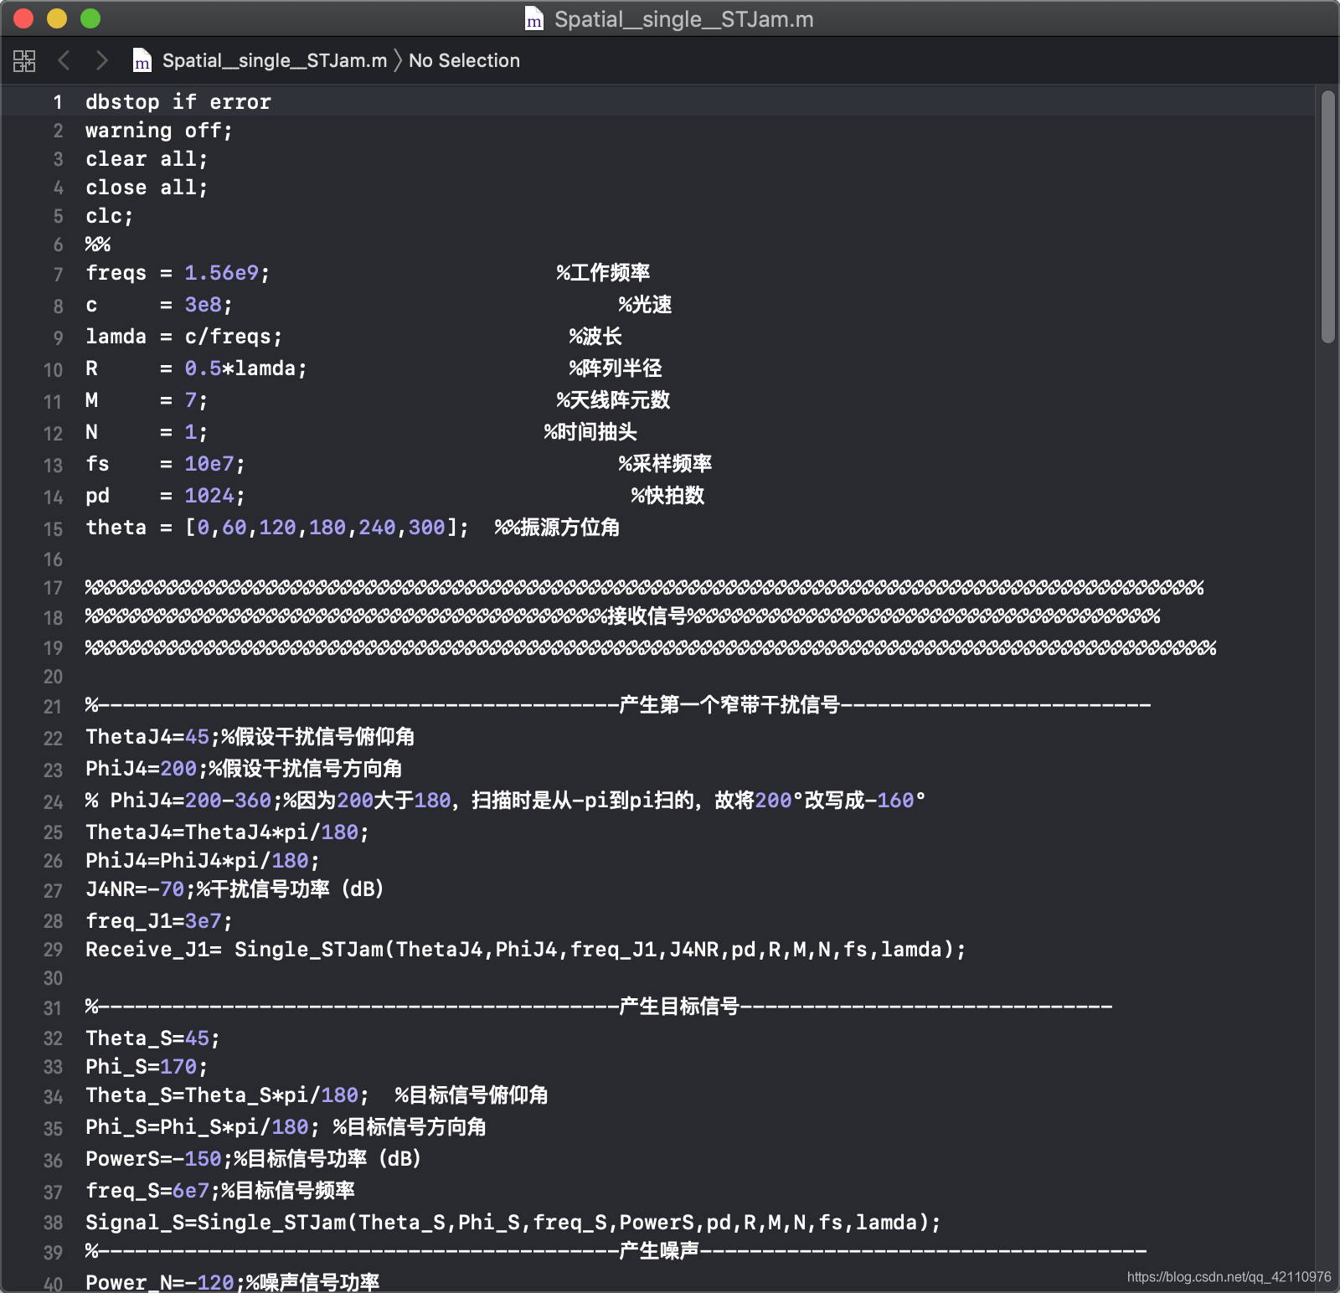1340x1293 pixels.
Task: Click the comment %工作频率
Action: 603,273
